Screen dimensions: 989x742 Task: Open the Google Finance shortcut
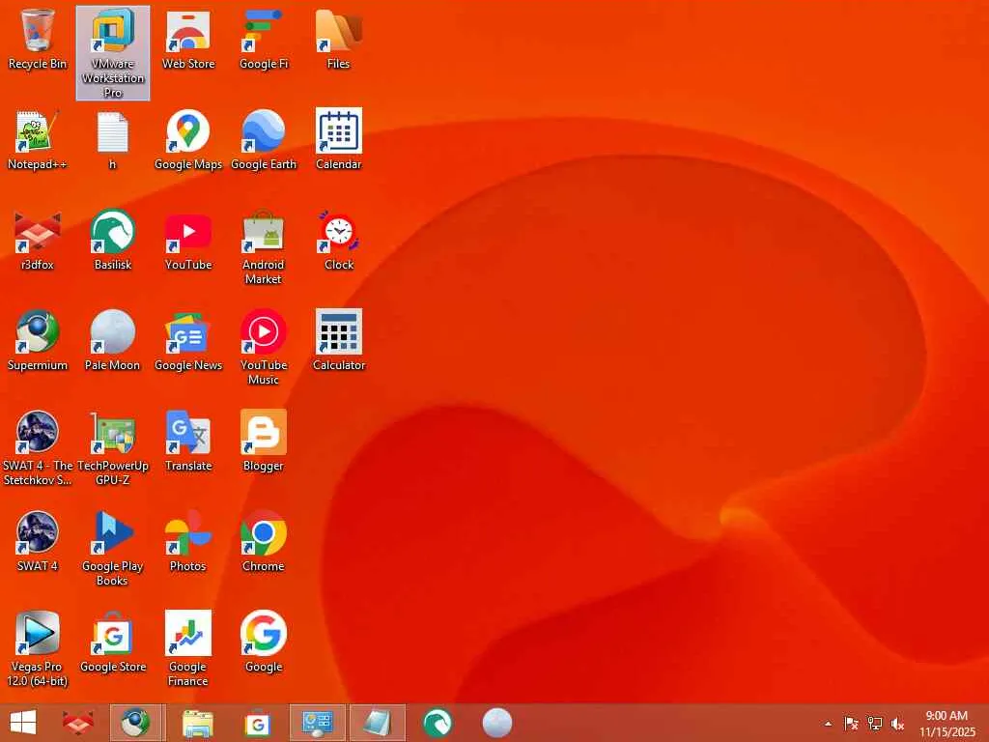(188, 648)
